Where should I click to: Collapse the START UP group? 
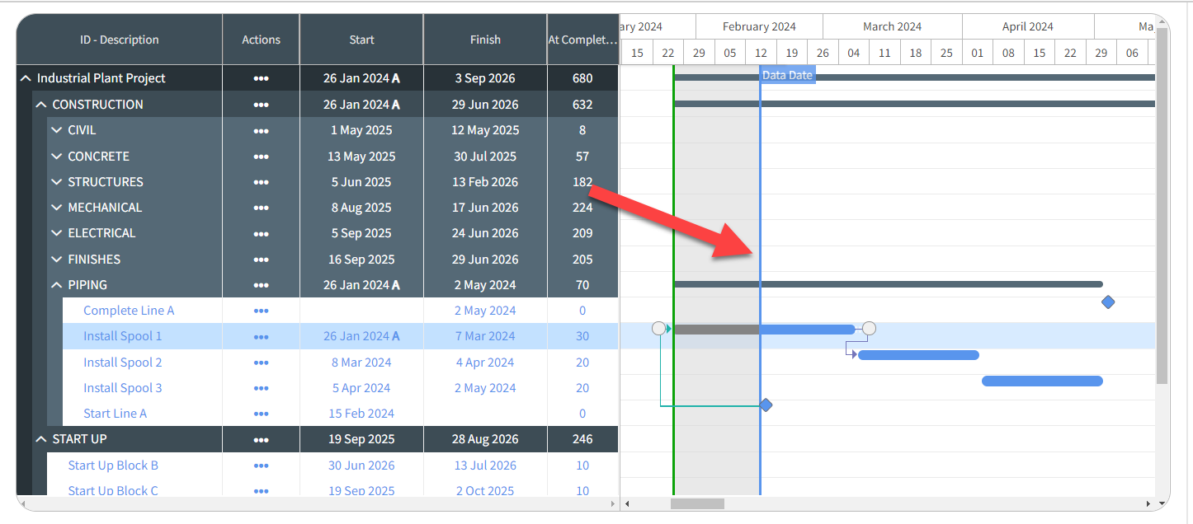tap(40, 439)
